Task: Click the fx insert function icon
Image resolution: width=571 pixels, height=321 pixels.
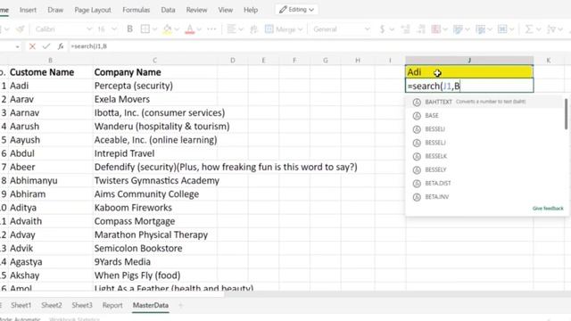Action: tap(61, 46)
